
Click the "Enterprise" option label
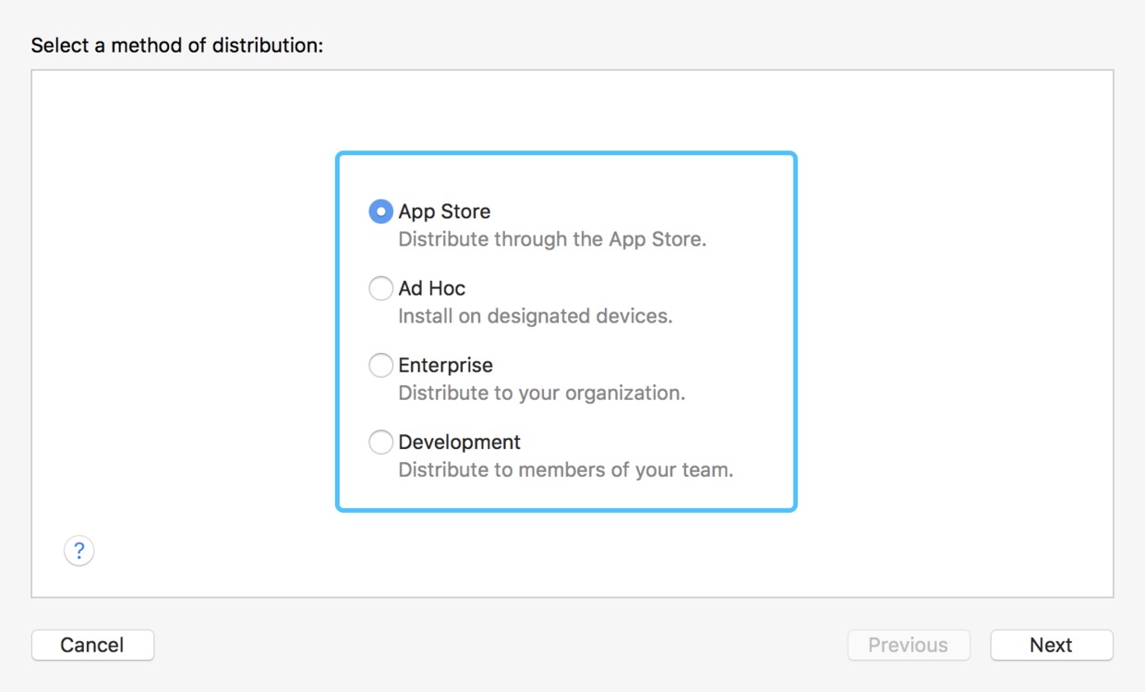[x=445, y=365]
